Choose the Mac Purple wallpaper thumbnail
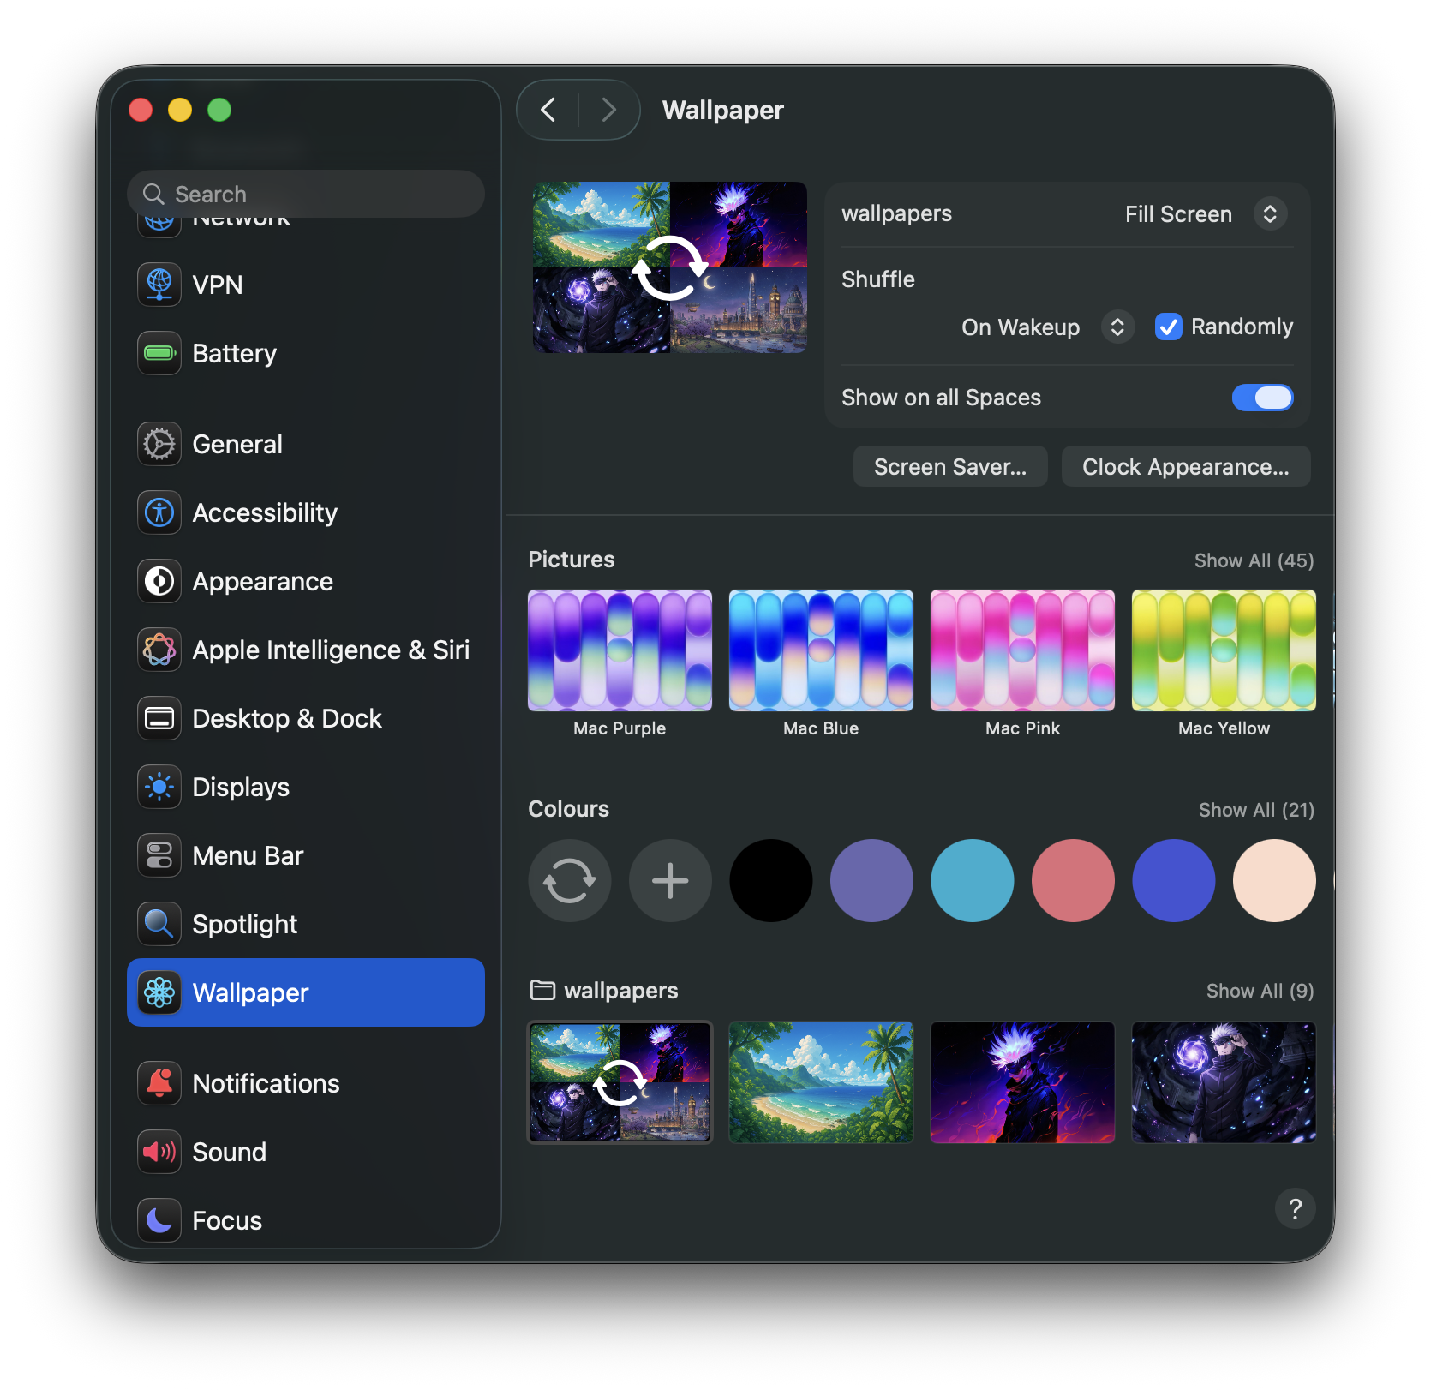The image size is (1431, 1390). point(620,650)
